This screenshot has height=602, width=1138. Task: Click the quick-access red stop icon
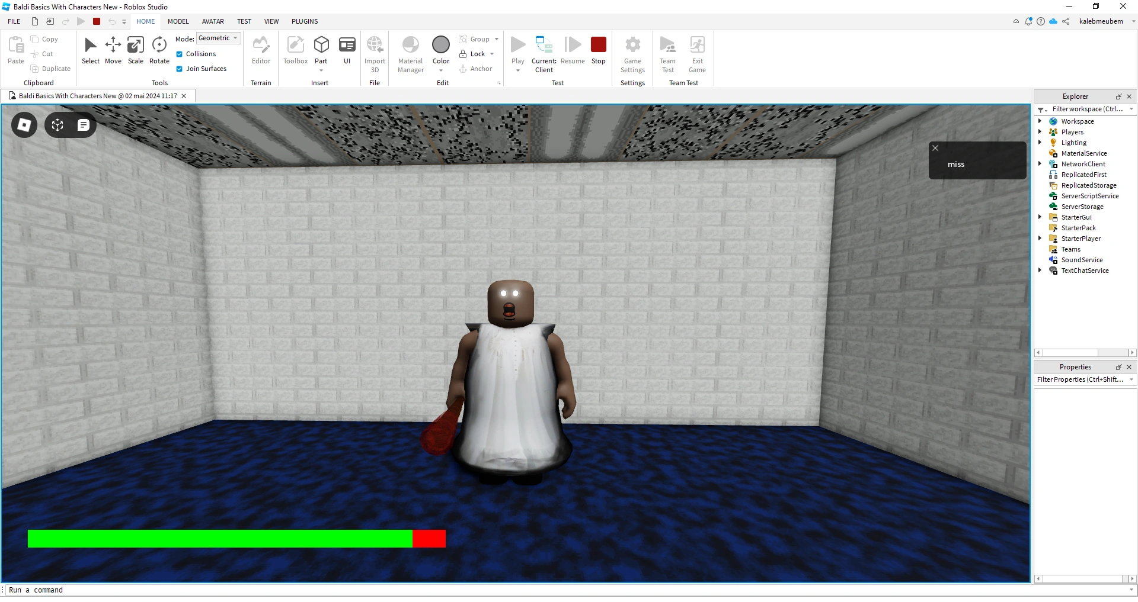[97, 21]
